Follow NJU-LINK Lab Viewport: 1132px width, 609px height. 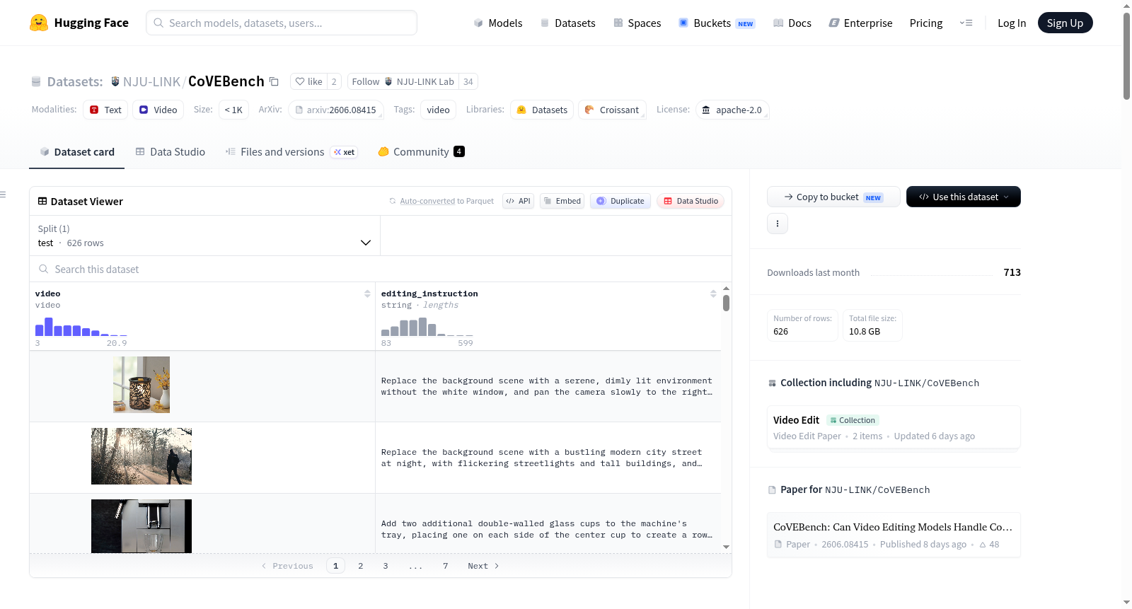click(403, 81)
